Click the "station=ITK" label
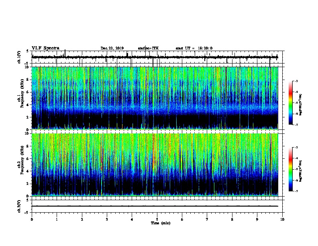This screenshot has width=318, height=246. (x=148, y=48)
